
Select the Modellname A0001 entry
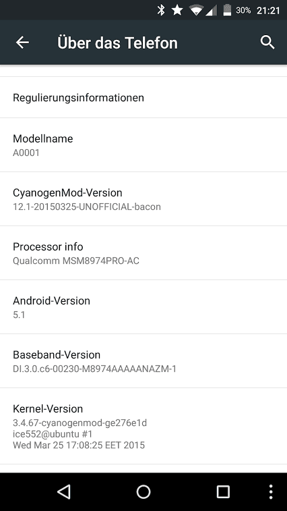tap(143, 145)
